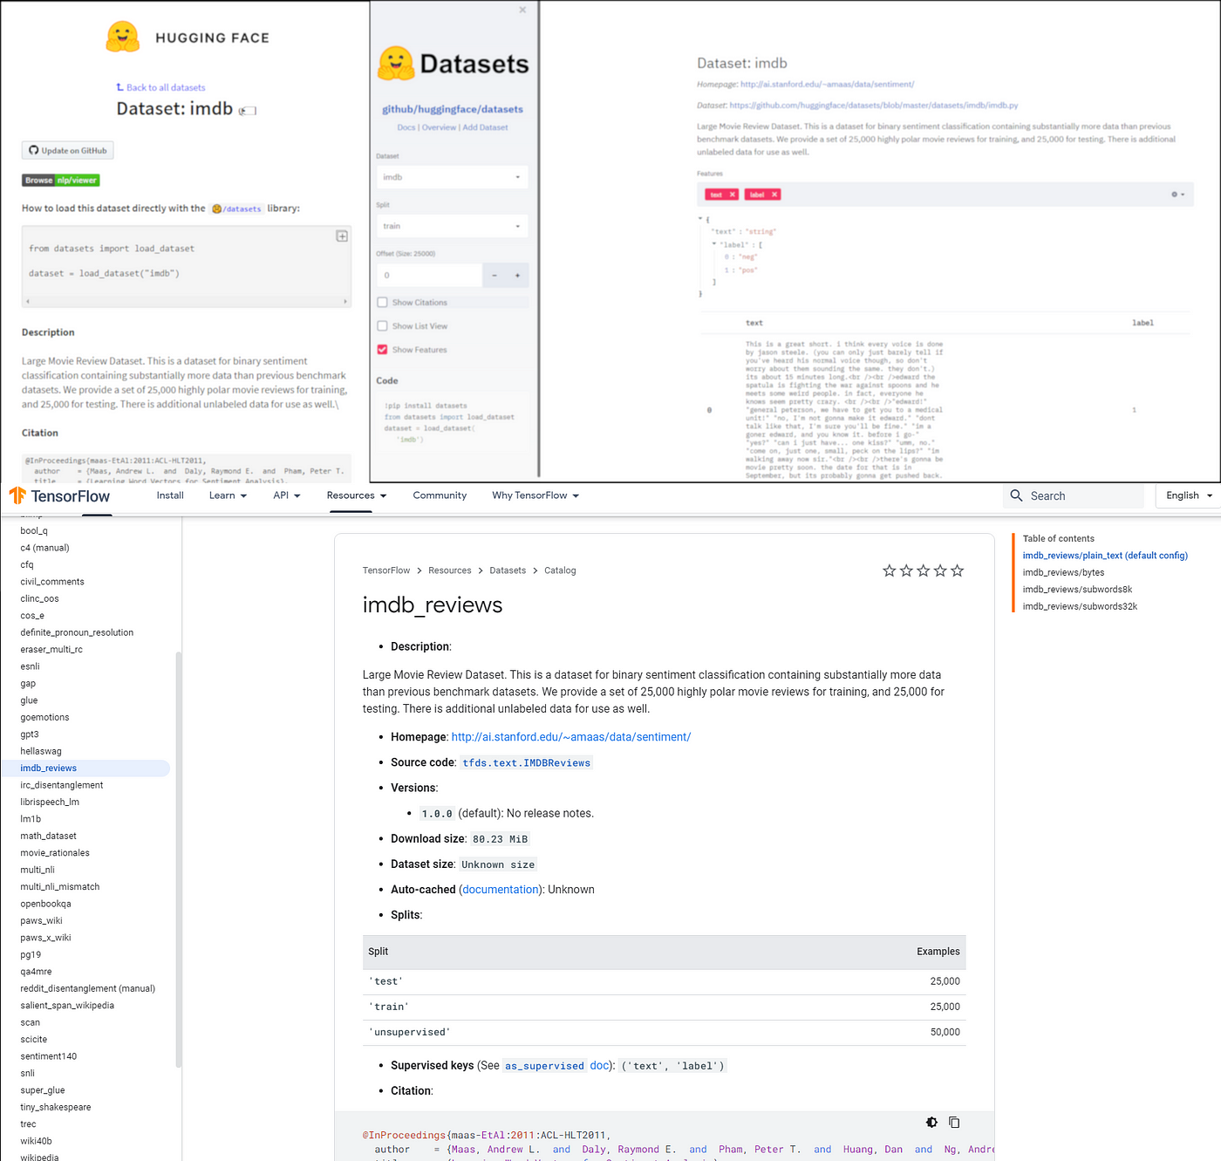Open the Community tab
The width and height of the screenshot is (1221, 1161).
(x=440, y=495)
